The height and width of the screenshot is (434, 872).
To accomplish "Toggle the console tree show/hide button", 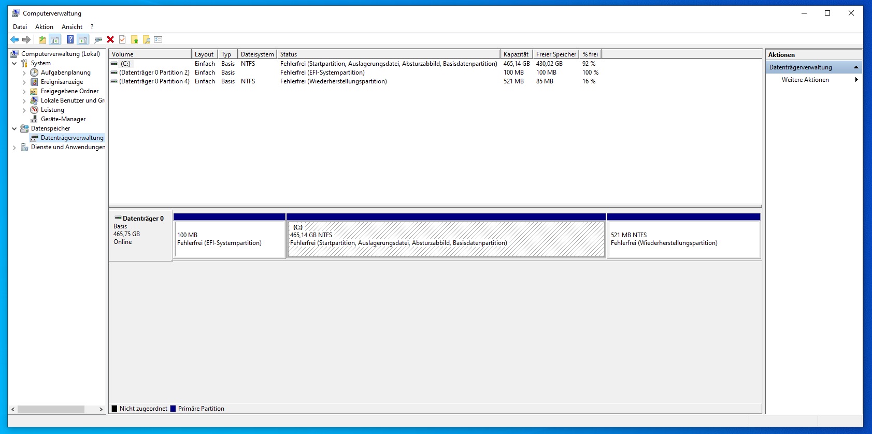I will [54, 39].
